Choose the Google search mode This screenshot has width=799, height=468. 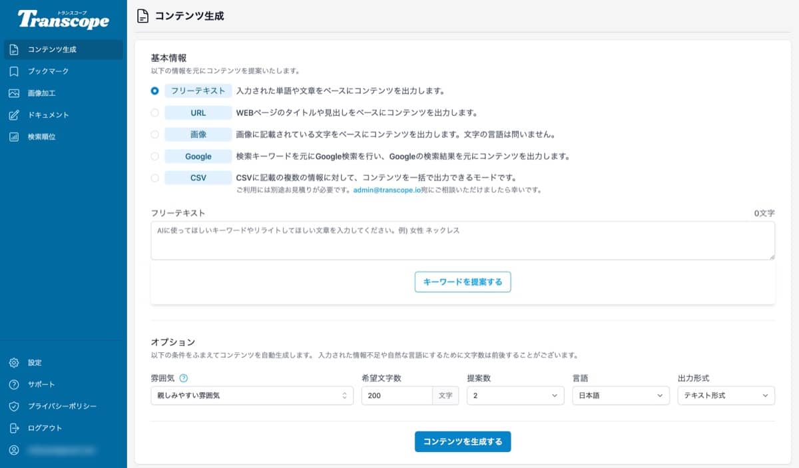[153, 156]
